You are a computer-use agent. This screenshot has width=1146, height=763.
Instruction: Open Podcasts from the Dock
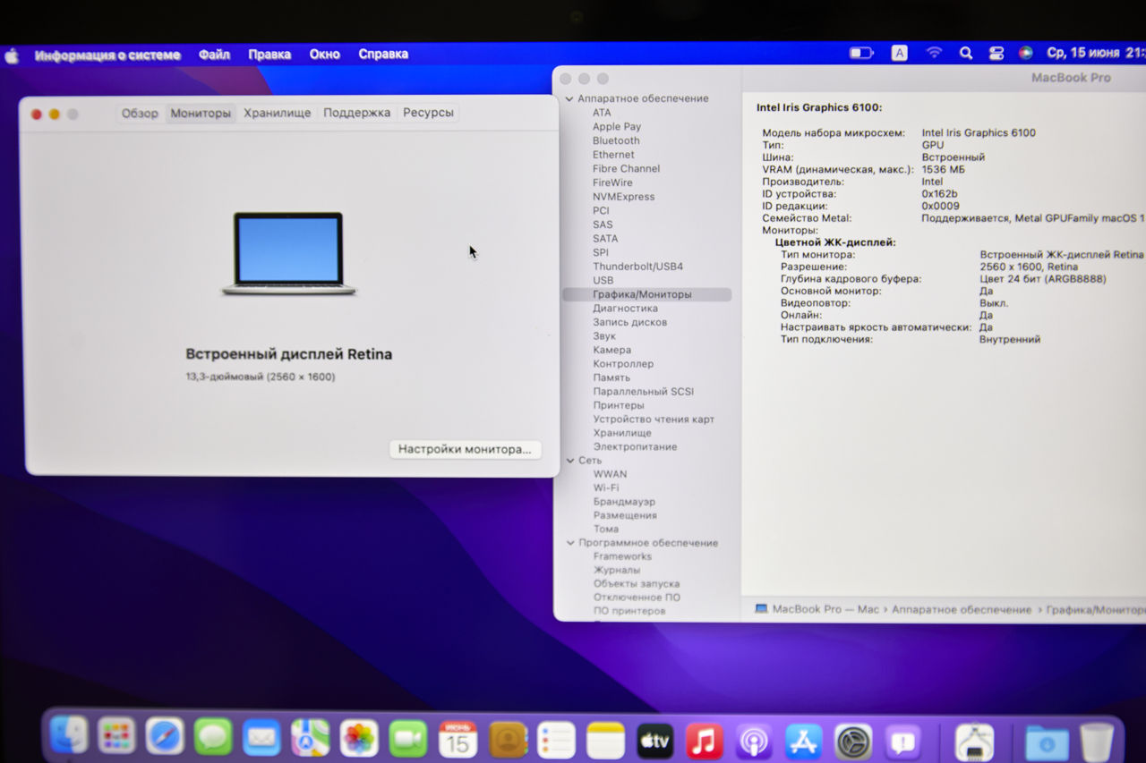point(754,742)
